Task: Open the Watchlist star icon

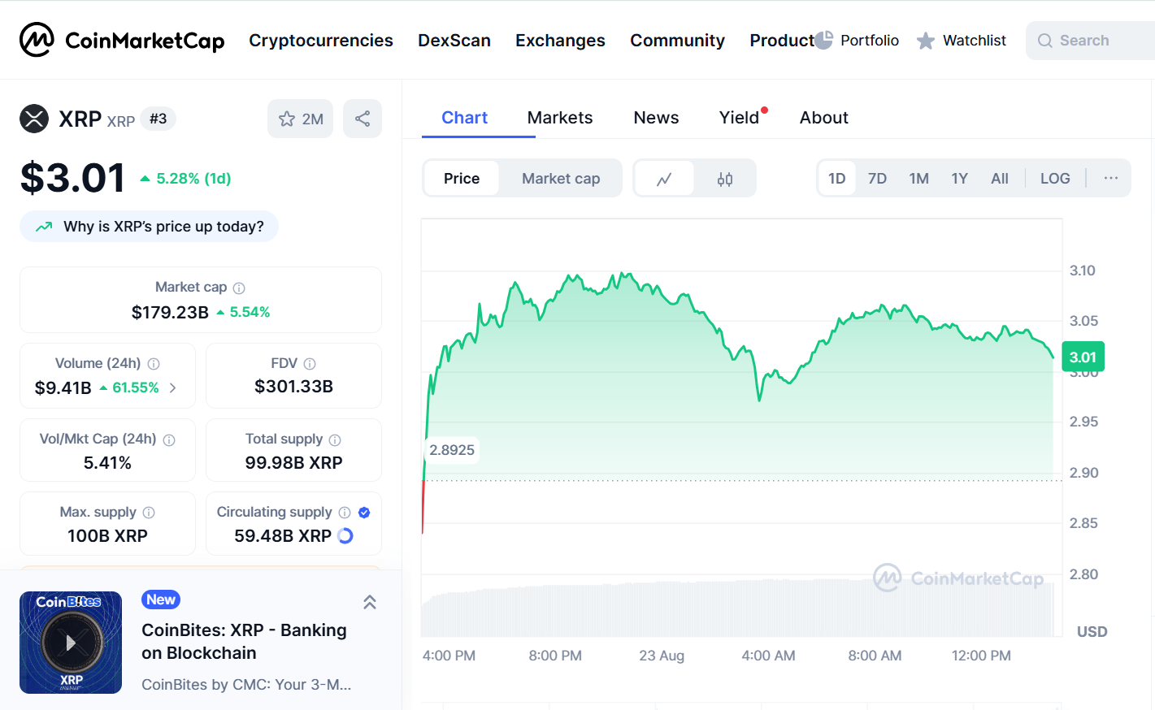Action: (925, 41)
